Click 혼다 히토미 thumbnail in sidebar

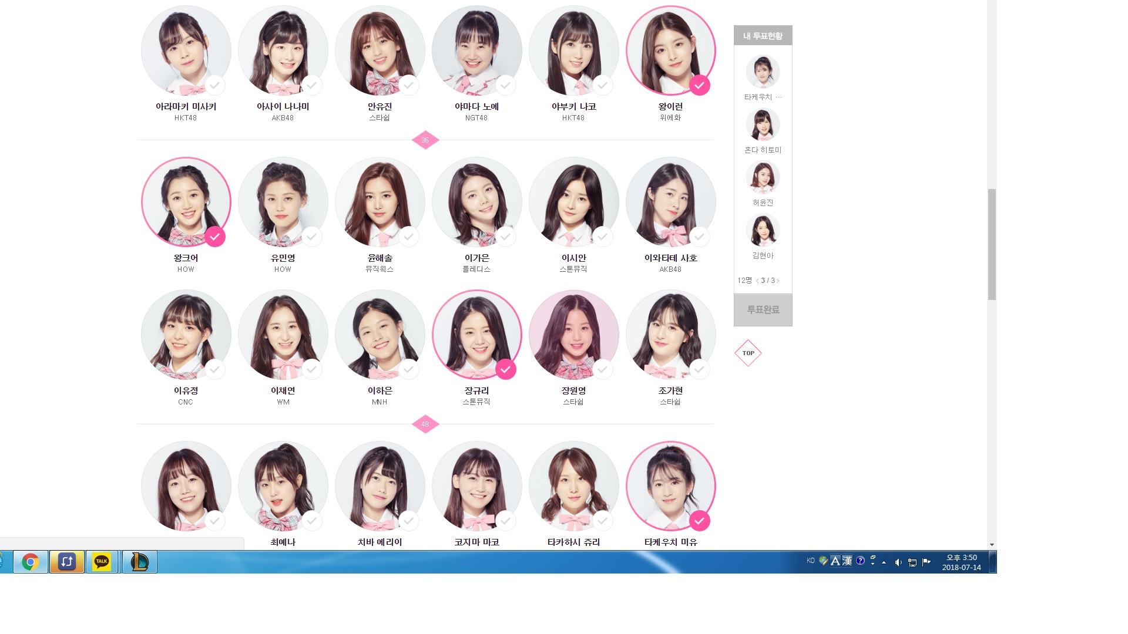[x=763, y=124]
